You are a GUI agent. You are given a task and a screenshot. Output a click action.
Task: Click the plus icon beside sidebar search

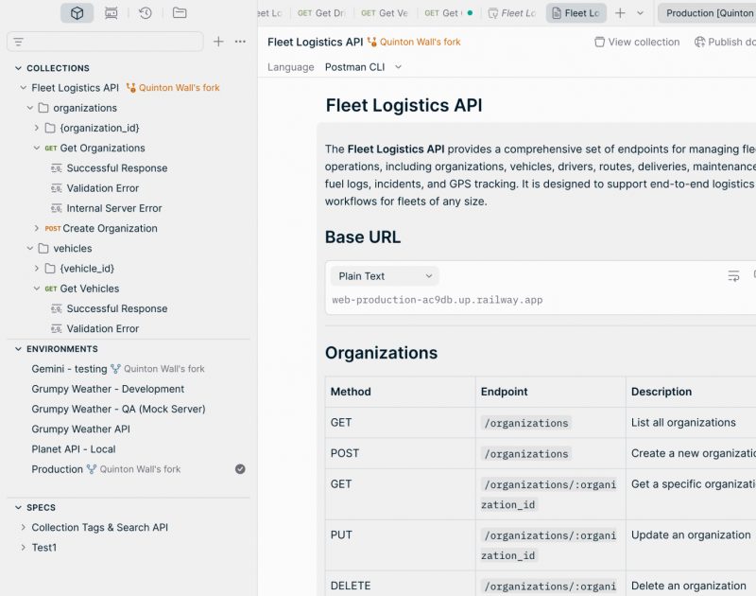(x=218, y=42)
